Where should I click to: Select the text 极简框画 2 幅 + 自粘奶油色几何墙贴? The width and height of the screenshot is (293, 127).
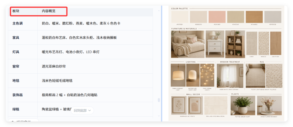click(x=70, y=95)
